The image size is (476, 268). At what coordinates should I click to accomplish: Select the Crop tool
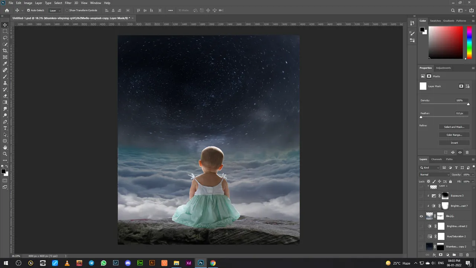5,51
